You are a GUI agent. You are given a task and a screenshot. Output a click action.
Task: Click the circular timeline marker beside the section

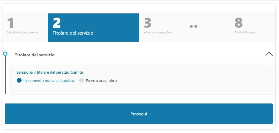pyautogui.click(x=5, y=54)
